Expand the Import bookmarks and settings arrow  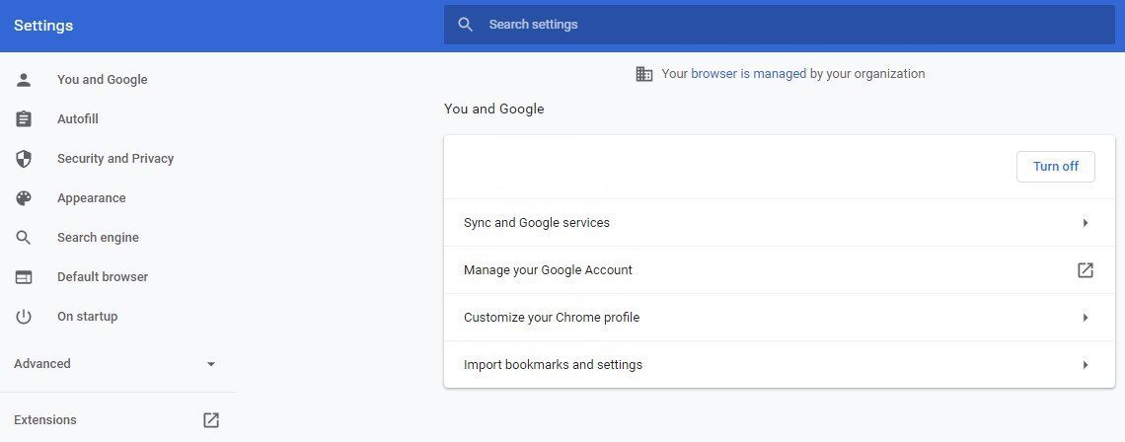1085,365
